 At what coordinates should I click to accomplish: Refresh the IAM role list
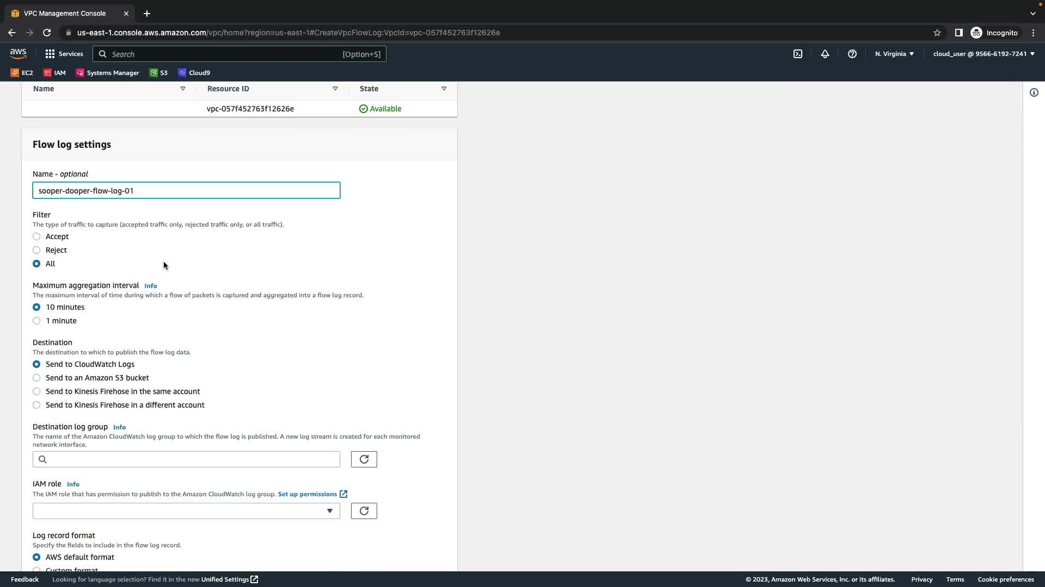364,511
